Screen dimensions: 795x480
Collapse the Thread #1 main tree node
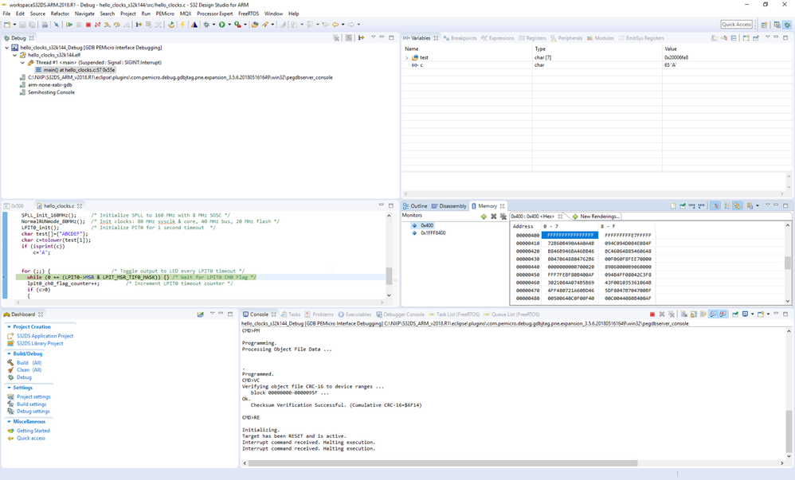(x=23, y=62)
